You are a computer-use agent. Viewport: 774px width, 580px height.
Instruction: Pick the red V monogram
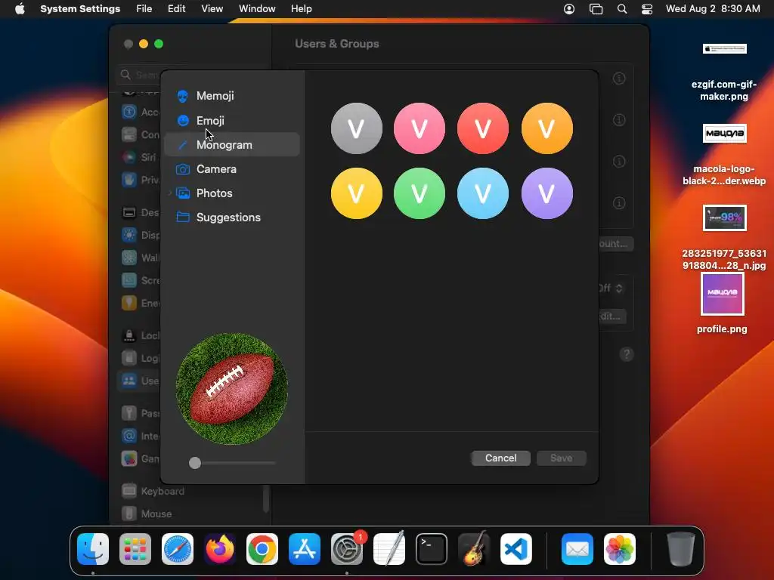click(483, 128)
